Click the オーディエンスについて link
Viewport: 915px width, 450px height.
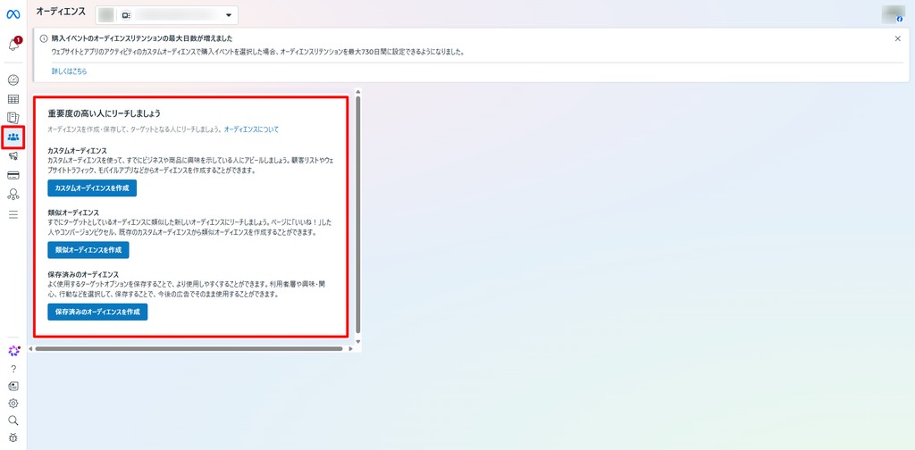point(251,129)
